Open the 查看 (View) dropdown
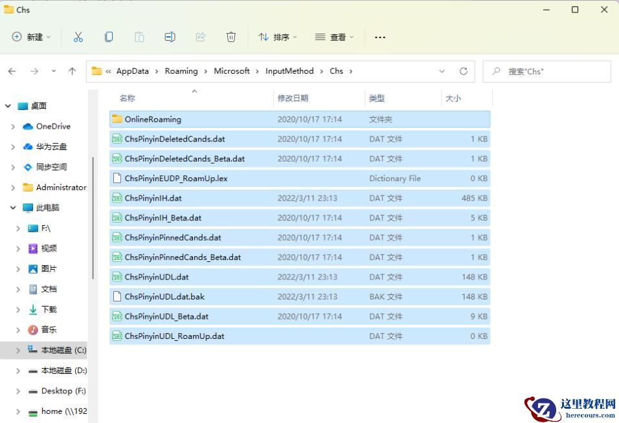The width and height of the screenshot is (619, 423). tap(333, 37)
